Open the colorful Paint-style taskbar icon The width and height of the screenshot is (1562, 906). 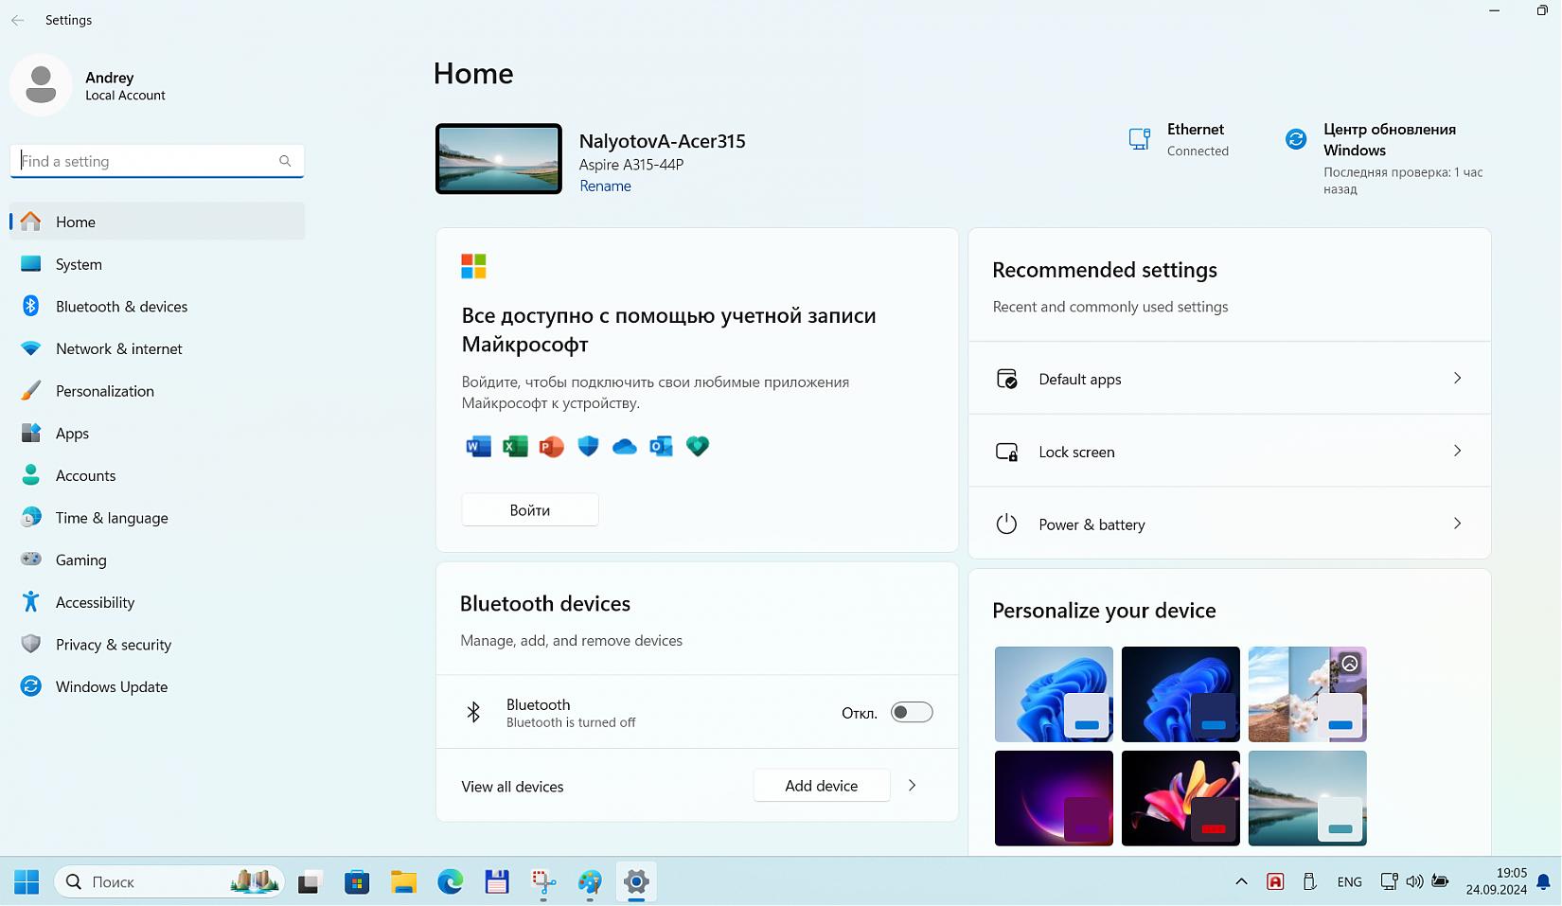click(x=590, y=882)
